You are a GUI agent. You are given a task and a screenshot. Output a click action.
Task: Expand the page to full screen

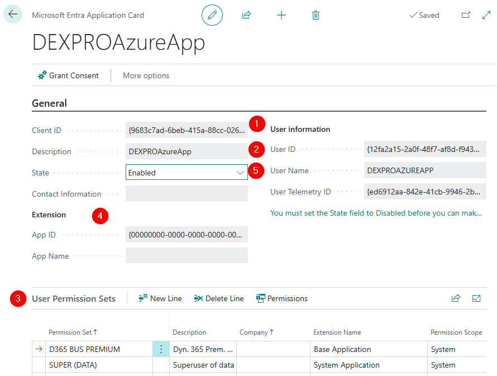point(486,15)
